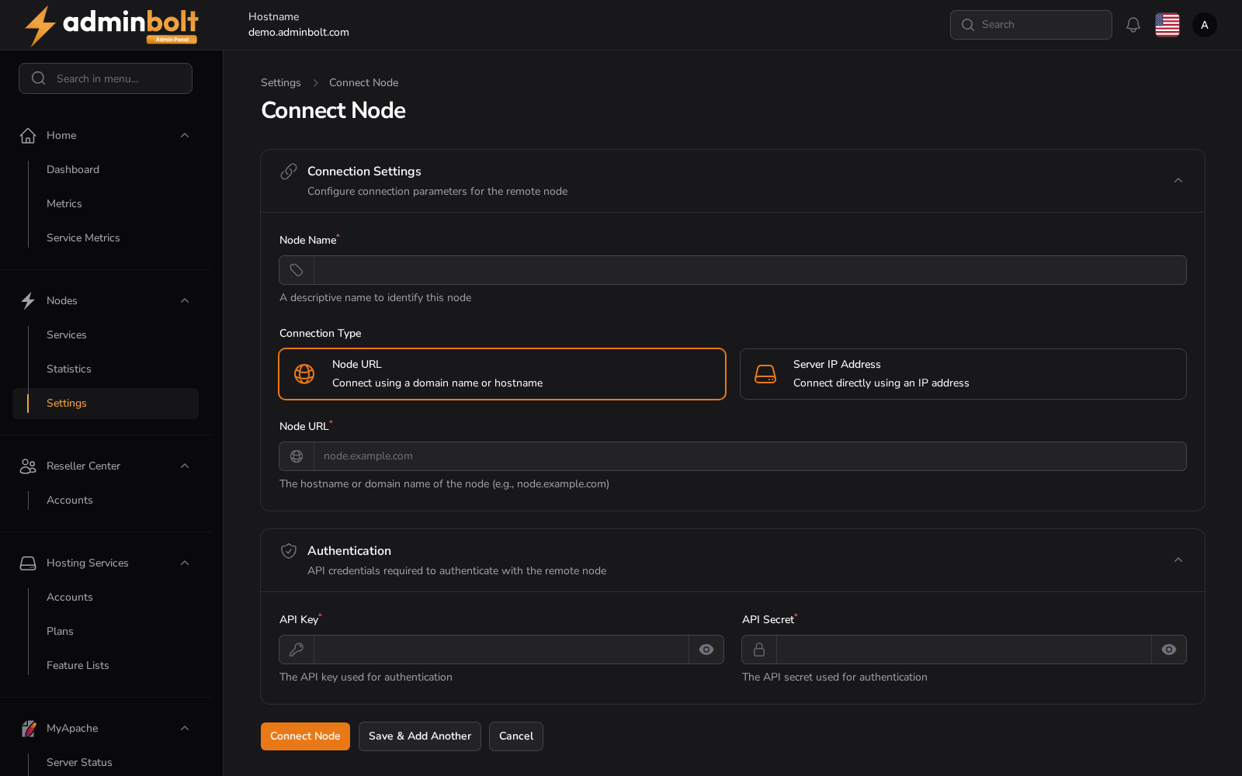
Task: Go to Settings via breadcrumb
Action: [281, 83]
